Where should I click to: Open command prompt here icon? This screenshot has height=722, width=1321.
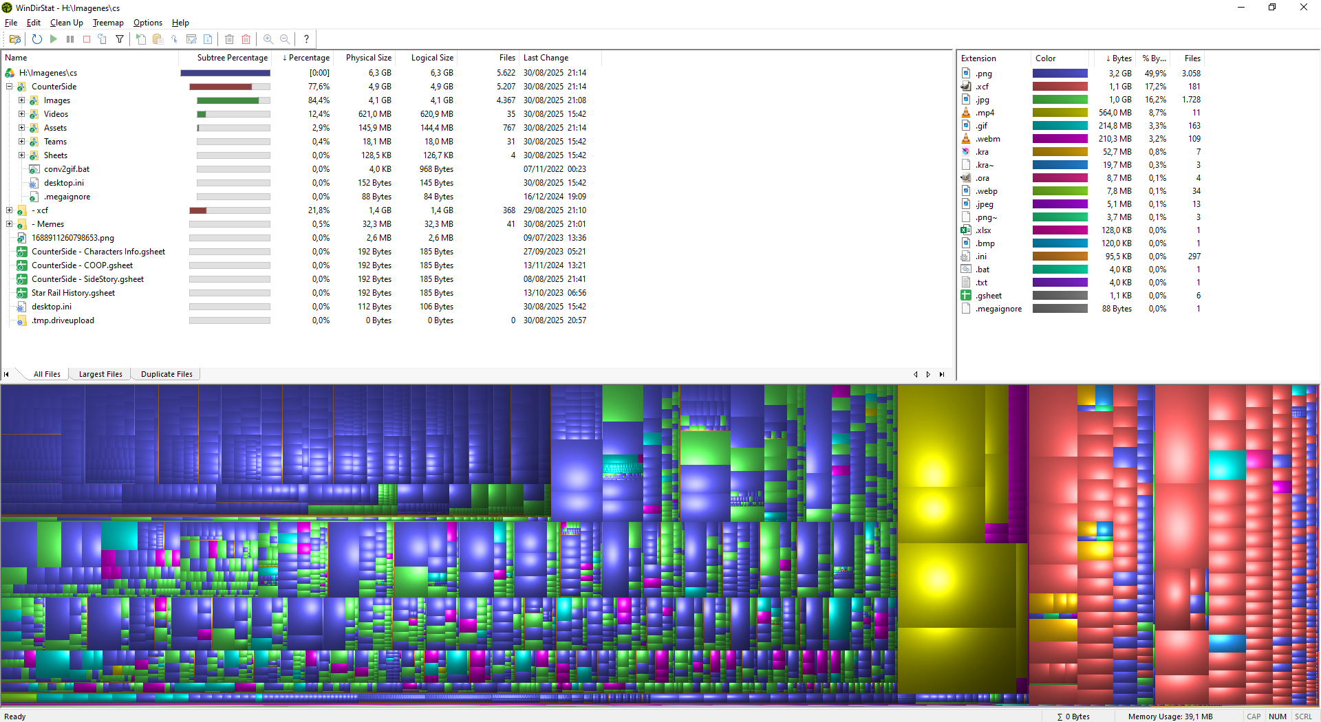[x=191, y=39]
